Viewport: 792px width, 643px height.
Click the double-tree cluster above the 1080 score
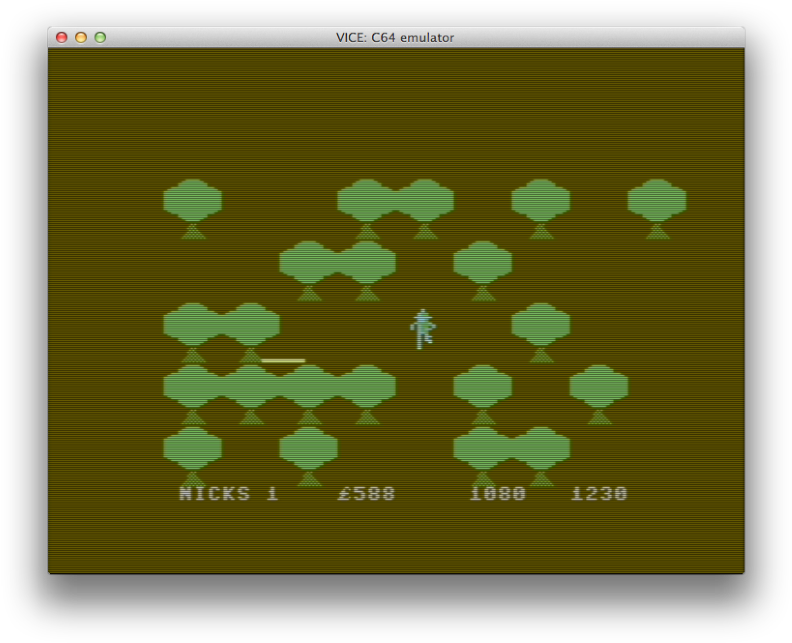click(511, 448)
